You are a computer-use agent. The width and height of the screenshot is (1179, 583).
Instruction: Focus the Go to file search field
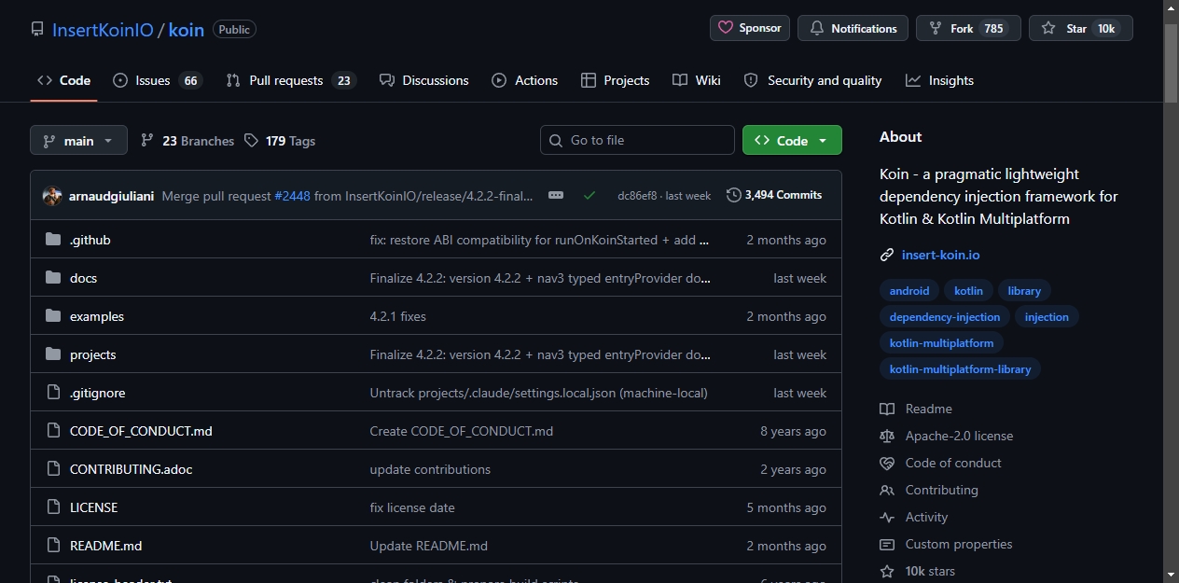[x=637, y=140]
